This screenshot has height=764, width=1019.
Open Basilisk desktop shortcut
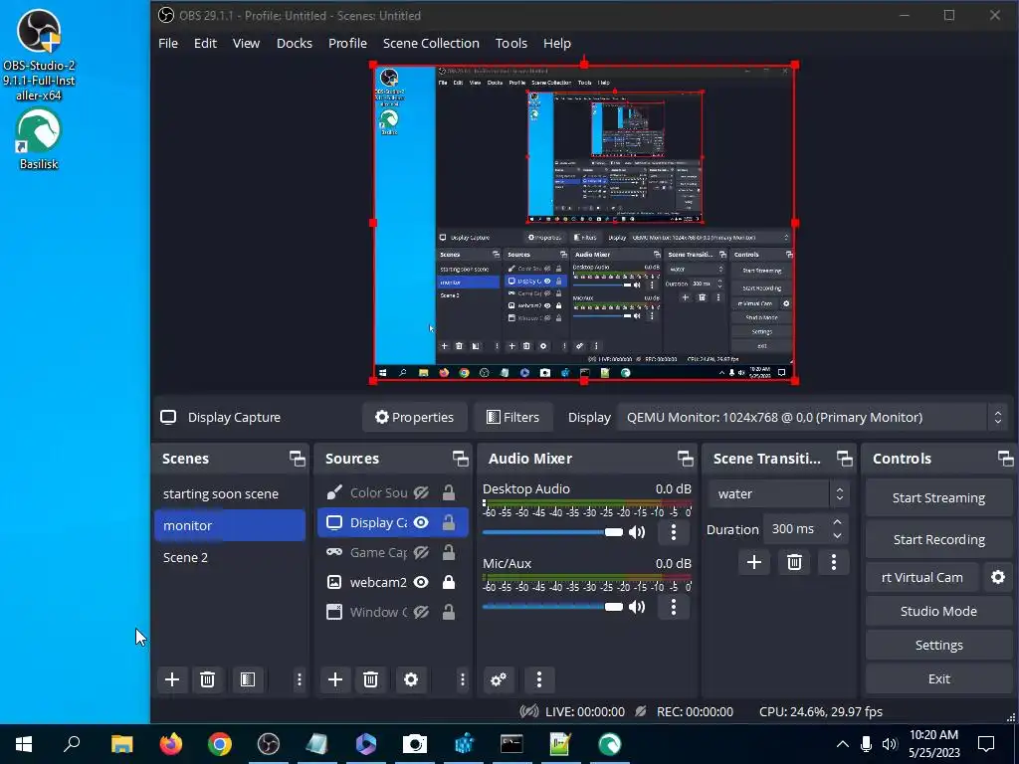tap(39, 139)
